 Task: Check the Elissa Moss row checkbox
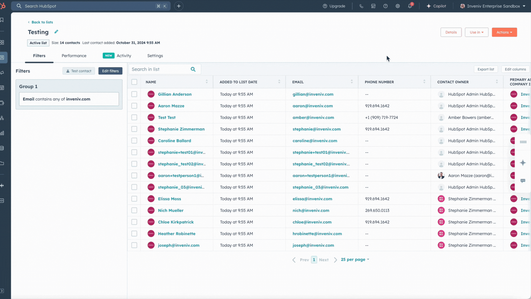pyautogui.click(x=134, y=199)
